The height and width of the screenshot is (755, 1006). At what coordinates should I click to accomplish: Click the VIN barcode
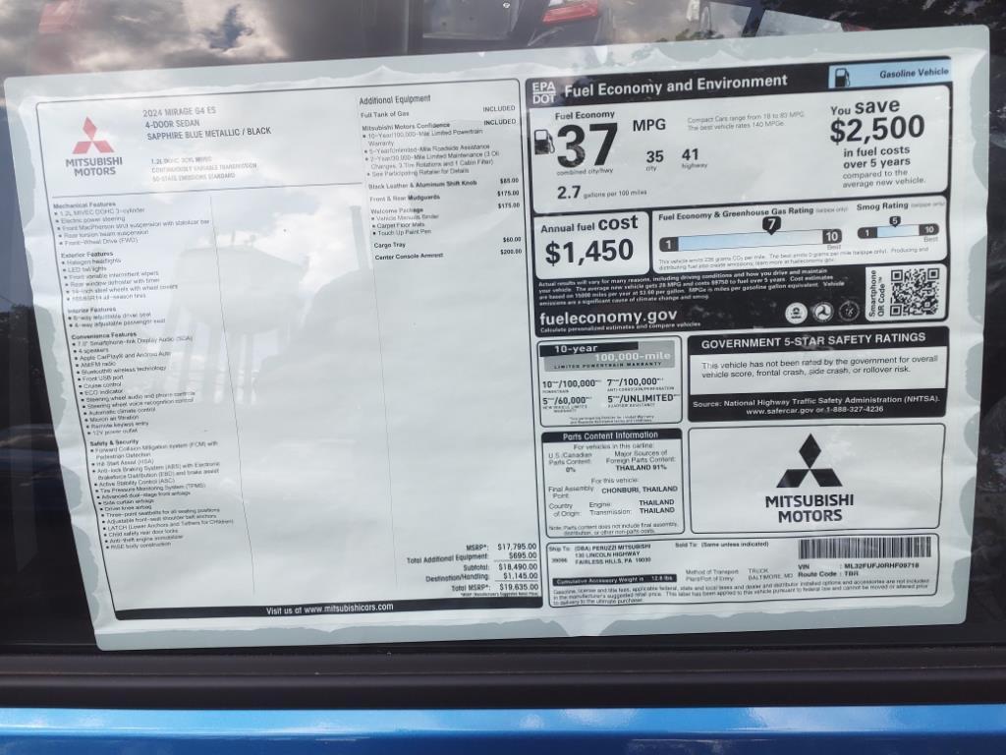[864, 549]
